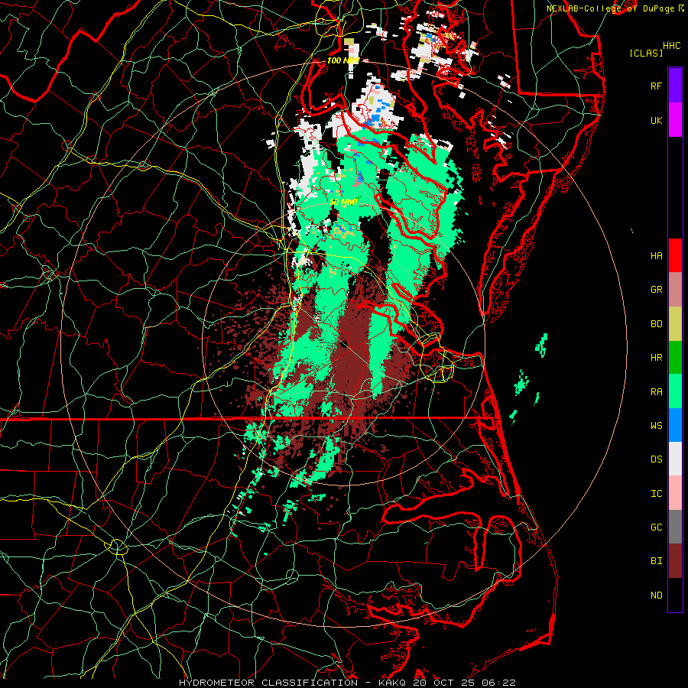Click the HR legend label

[x=656, y=358]
